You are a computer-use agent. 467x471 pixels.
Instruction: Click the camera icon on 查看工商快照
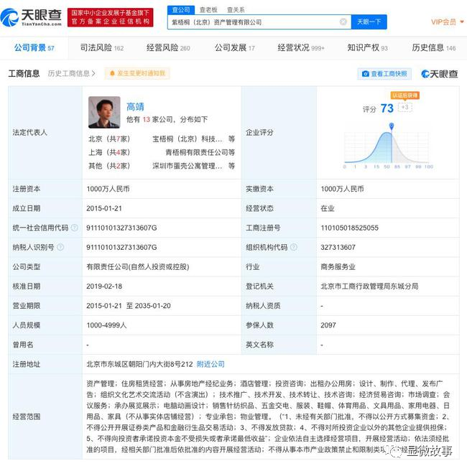point(365,73)
